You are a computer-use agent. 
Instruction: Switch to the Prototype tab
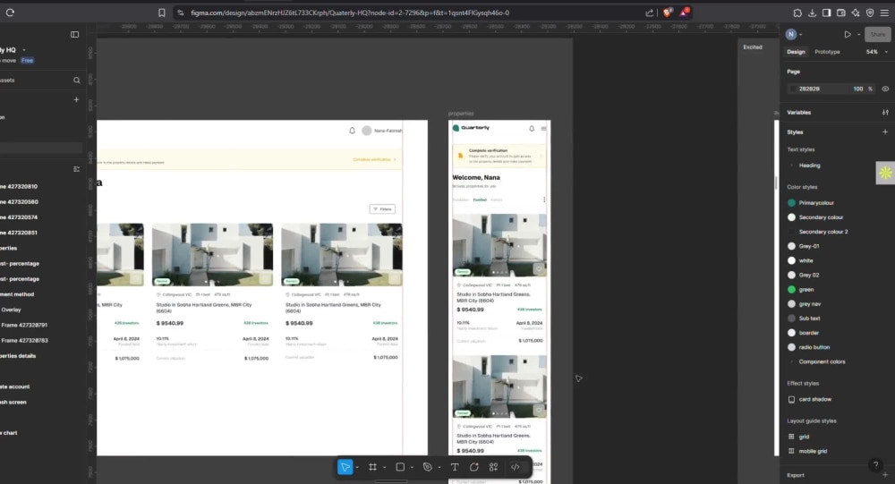click(x=827, y=52)
